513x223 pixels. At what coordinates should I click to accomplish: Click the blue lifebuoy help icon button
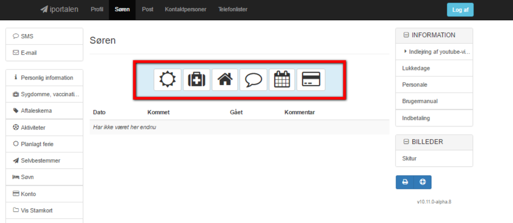pyautogui.click(x=422, y=182)
